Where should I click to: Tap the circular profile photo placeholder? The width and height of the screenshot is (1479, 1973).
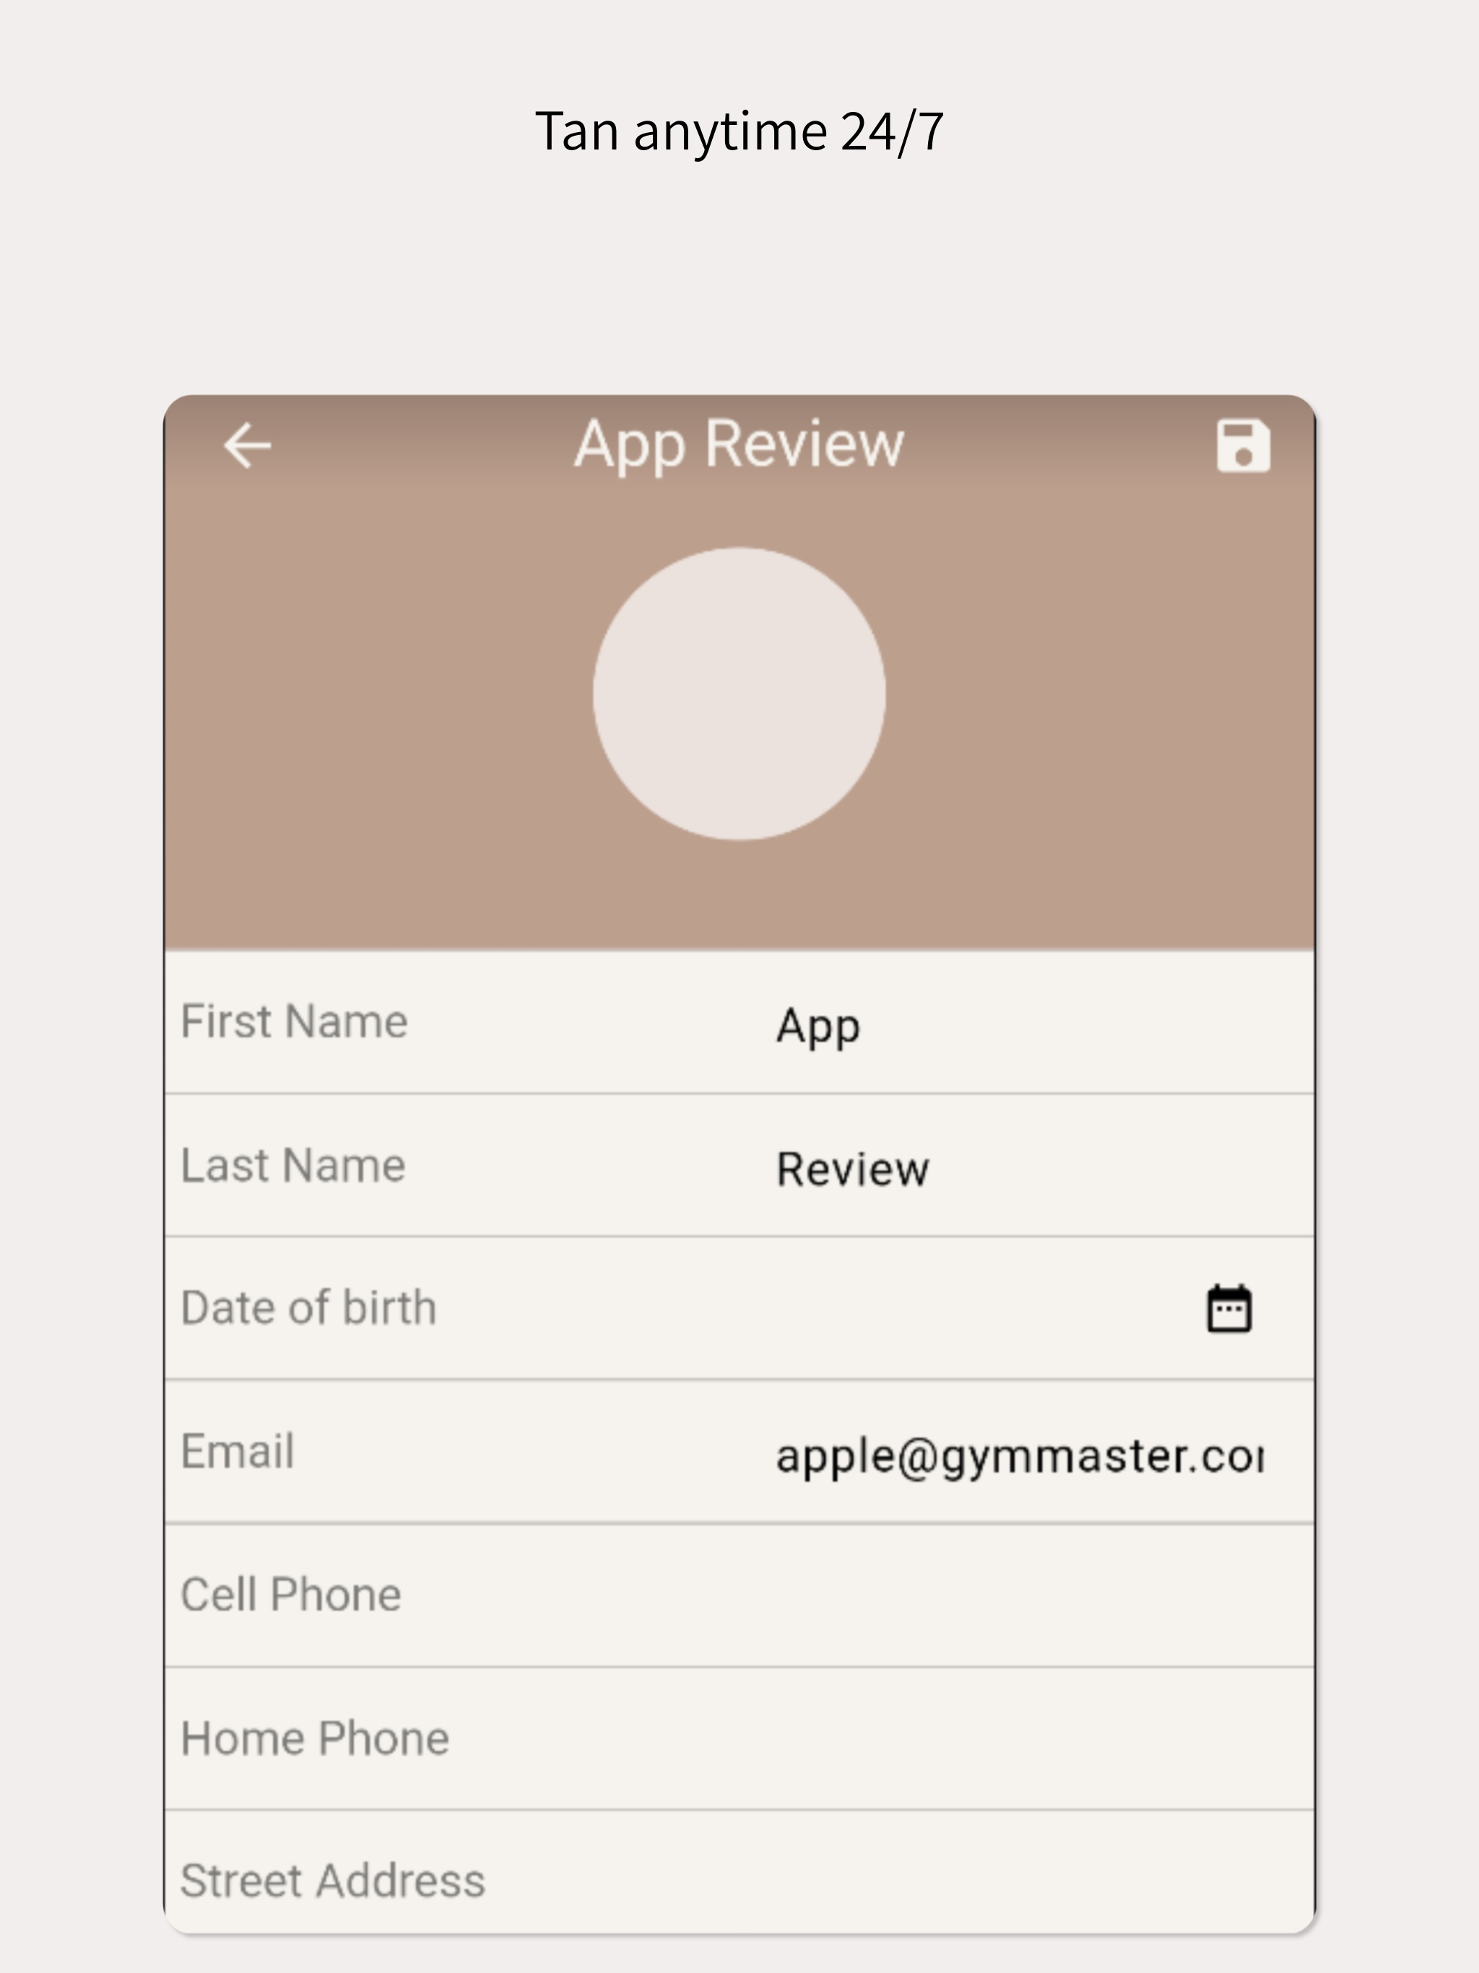tap(739, 694)
